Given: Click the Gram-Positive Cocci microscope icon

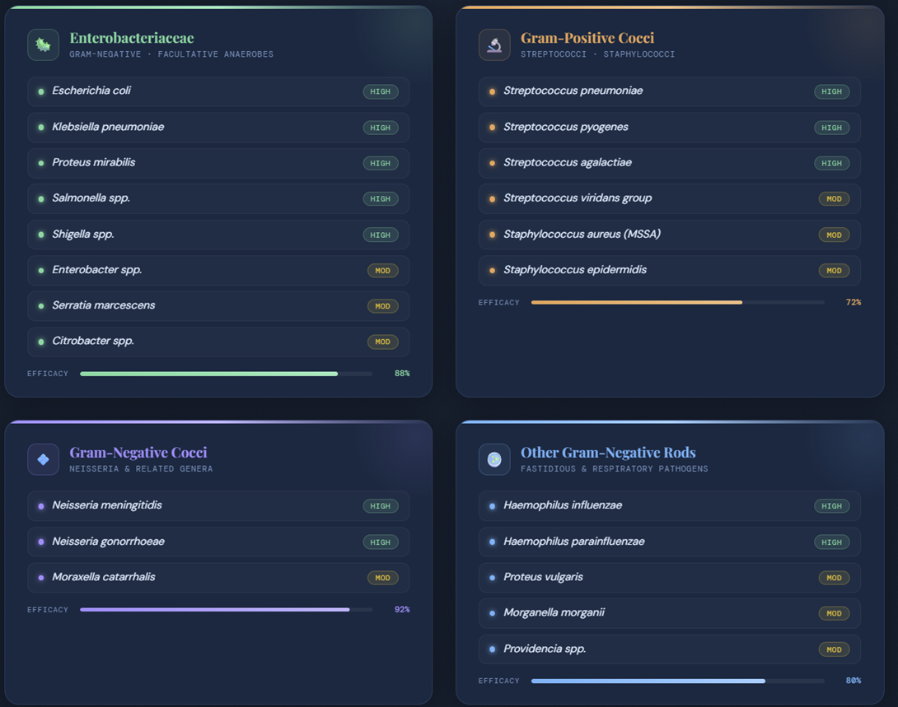Looking at the screenshot, I should point(494,45).
